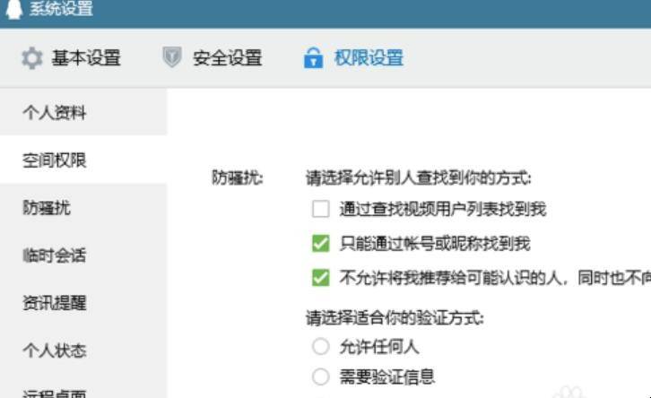This screenshot has width=651, height=398.
Task: Enable 通过查找视频用户列表找到我 checkbox
Action: tap(321, 209)
